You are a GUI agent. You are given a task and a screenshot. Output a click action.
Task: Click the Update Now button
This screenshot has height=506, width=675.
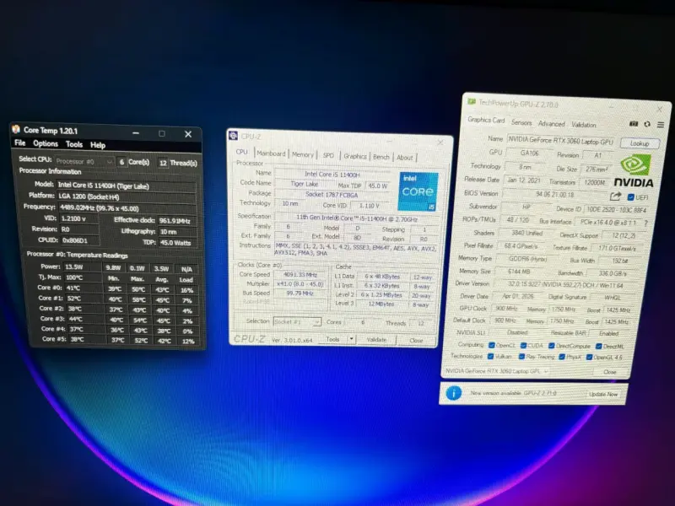pos(603,394)
